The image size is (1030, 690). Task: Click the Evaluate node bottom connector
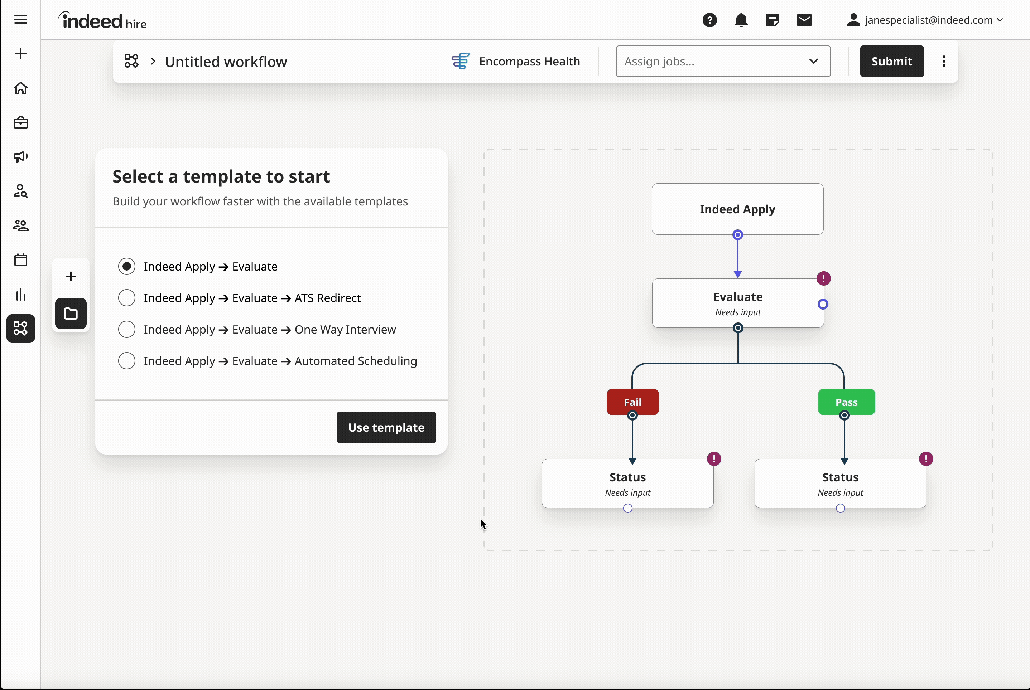pos(738,328)
